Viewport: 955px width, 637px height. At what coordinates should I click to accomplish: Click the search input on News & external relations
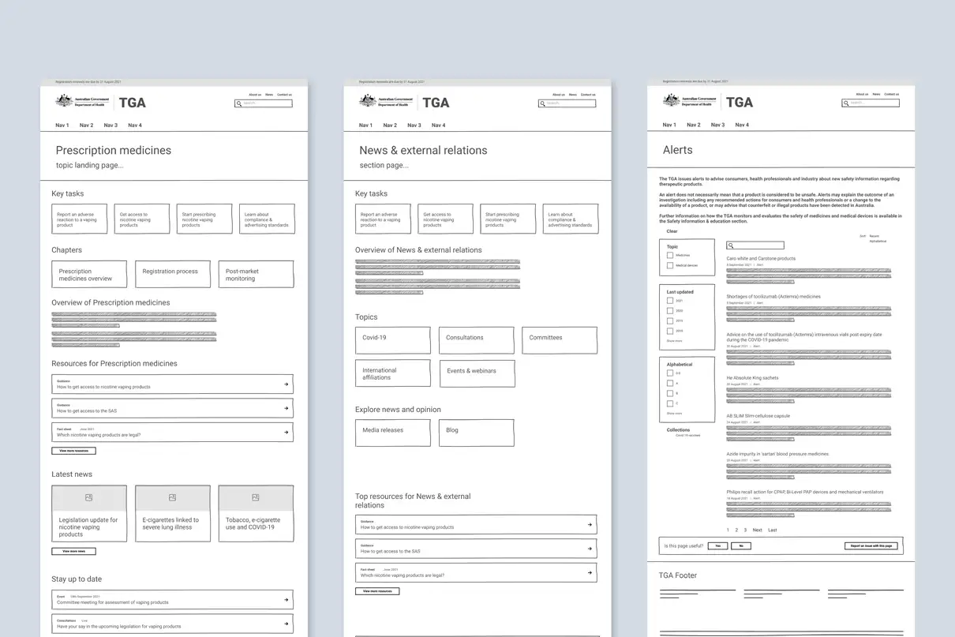click(x=568, y=103)
